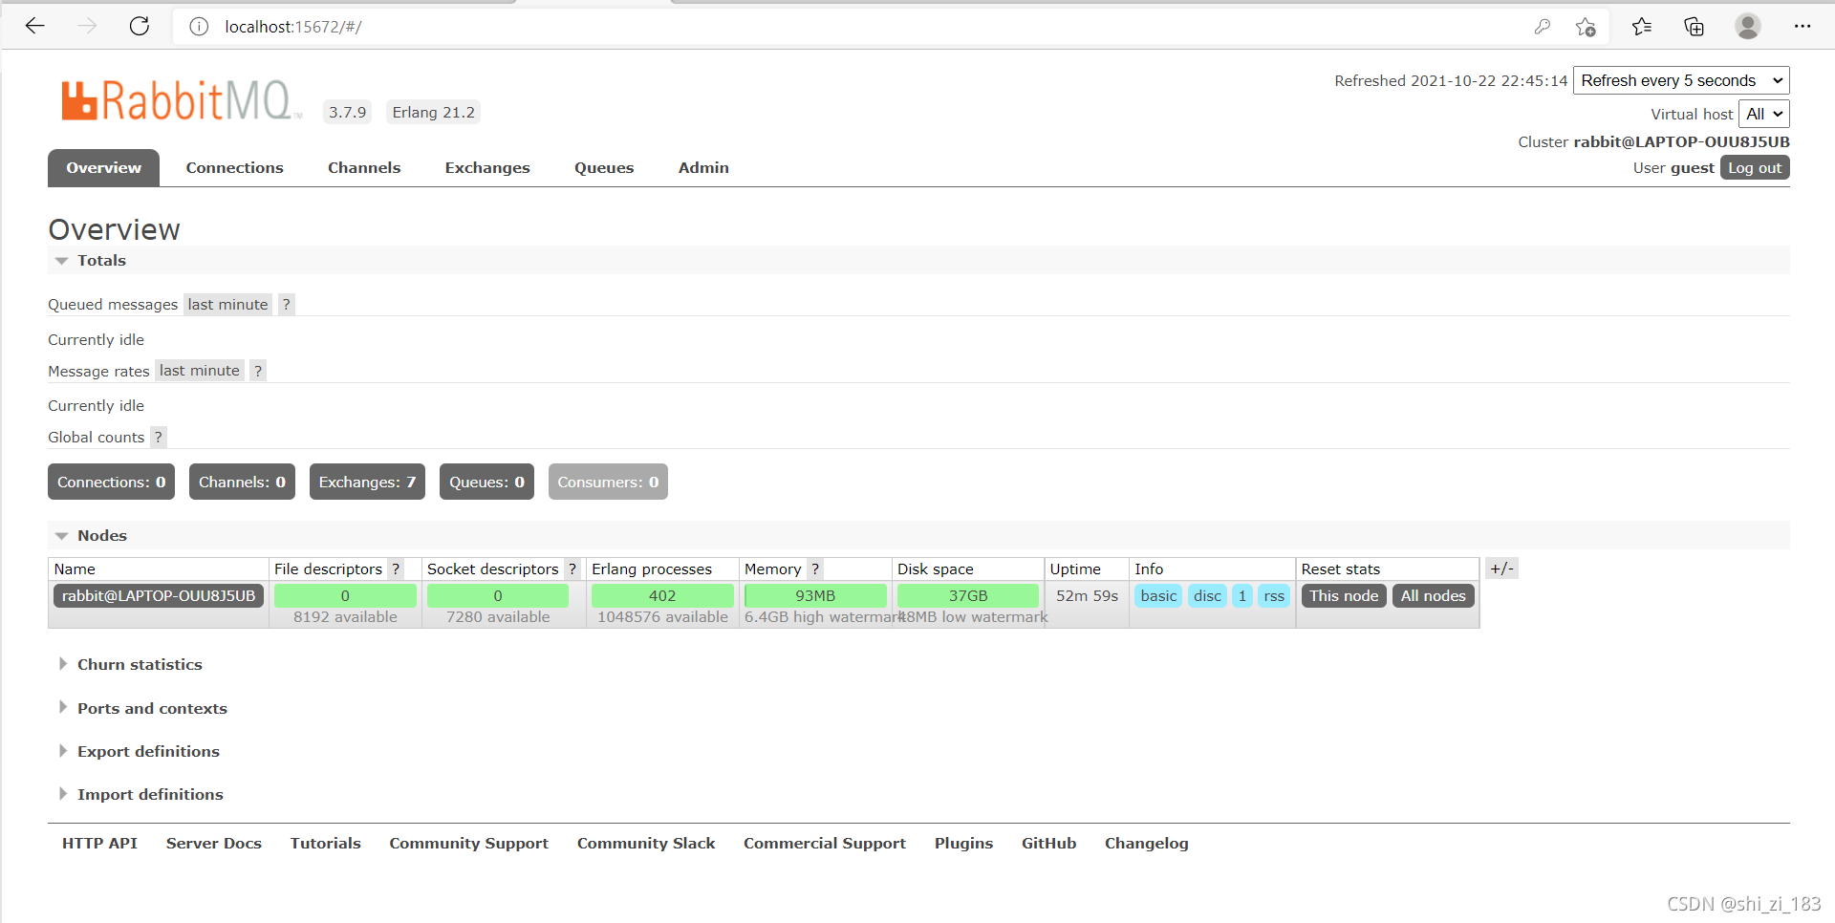This screenshot has width=1835, height=923.
Task: Open the Virtual host dropdown
Action: 1763,114
